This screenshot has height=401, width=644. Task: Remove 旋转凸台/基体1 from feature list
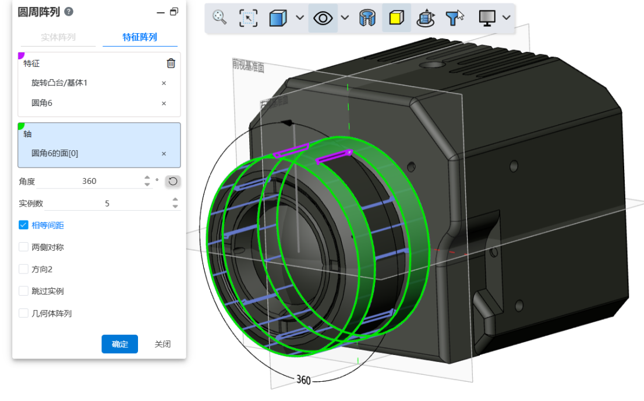(x=164, y=83)
